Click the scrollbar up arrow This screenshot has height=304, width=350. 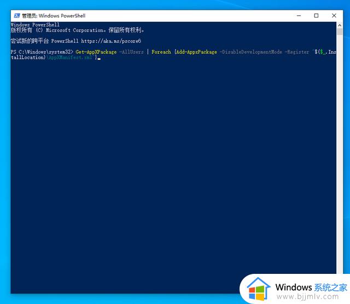coord(340,25)
